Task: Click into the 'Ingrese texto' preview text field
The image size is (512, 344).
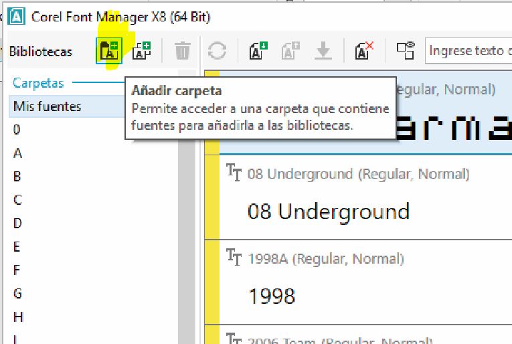Action: [468, 51]
